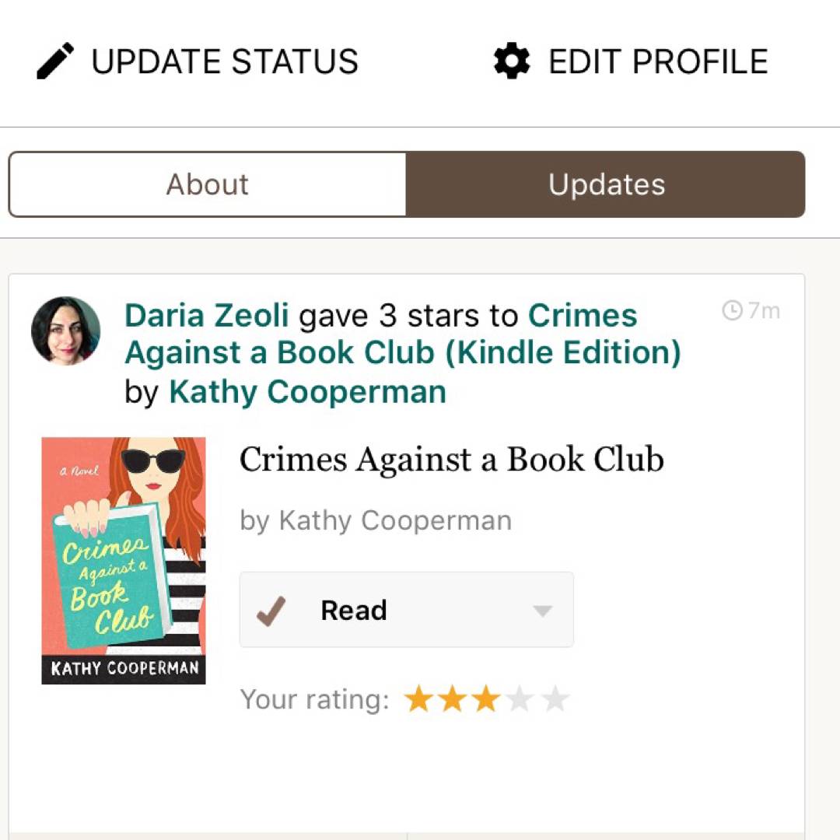Click the clock timestamp icon showing 7m
This screenshot has width=840, height=840.
coord(732,310)
